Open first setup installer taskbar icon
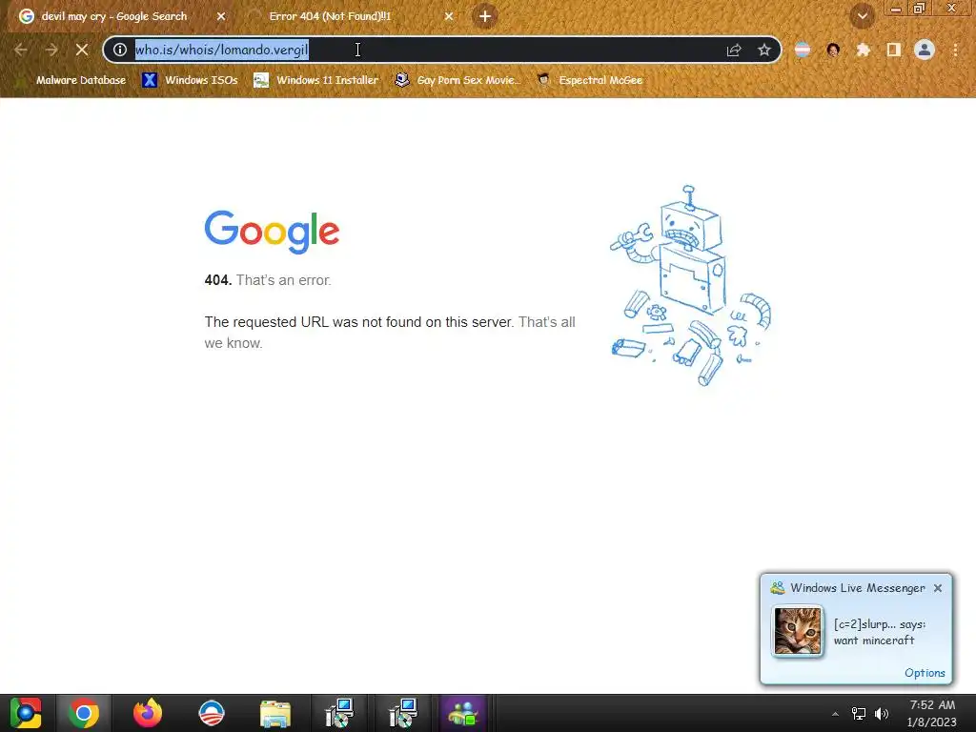This screenshot has width=976, height=732. pyautogui.click(x=338, y=713)
